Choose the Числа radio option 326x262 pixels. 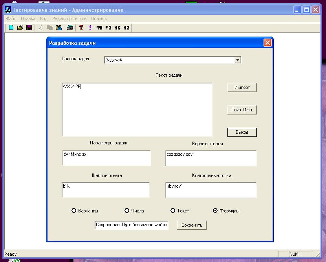[x=127, y=211]
